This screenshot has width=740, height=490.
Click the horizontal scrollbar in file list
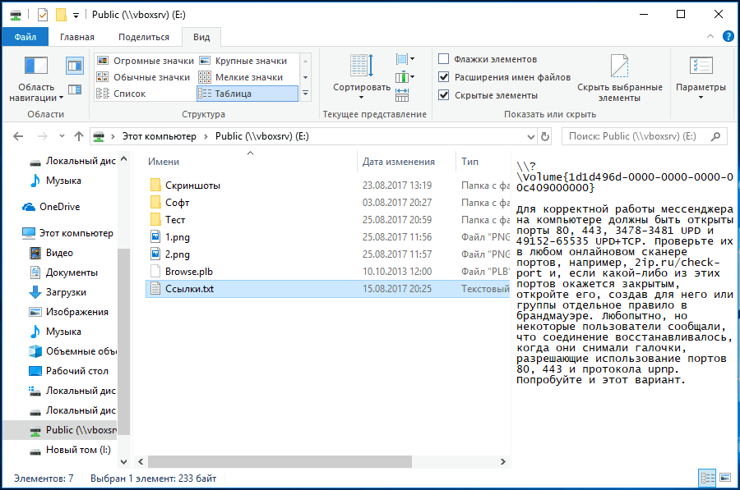(x=321, y=463)
